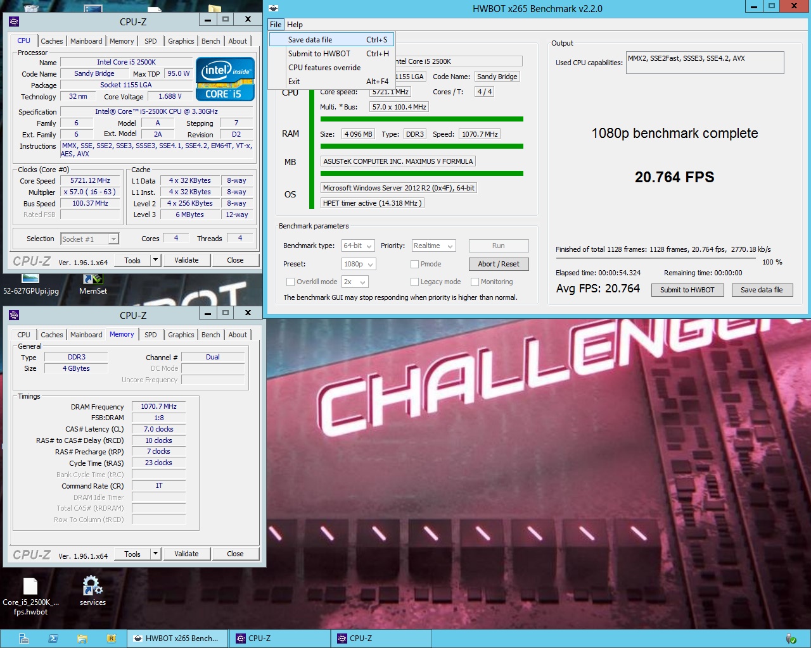Expand the Tools arrow in lower CPU-Z
The width and height of the screenshot is (811, 648).
coord(155,554)
